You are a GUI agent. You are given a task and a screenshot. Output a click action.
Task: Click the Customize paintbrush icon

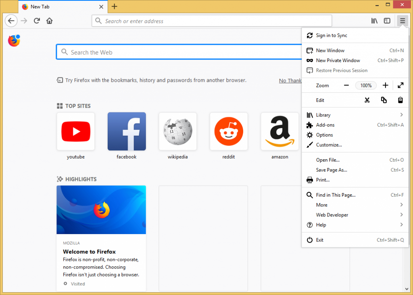pos(310,145)
